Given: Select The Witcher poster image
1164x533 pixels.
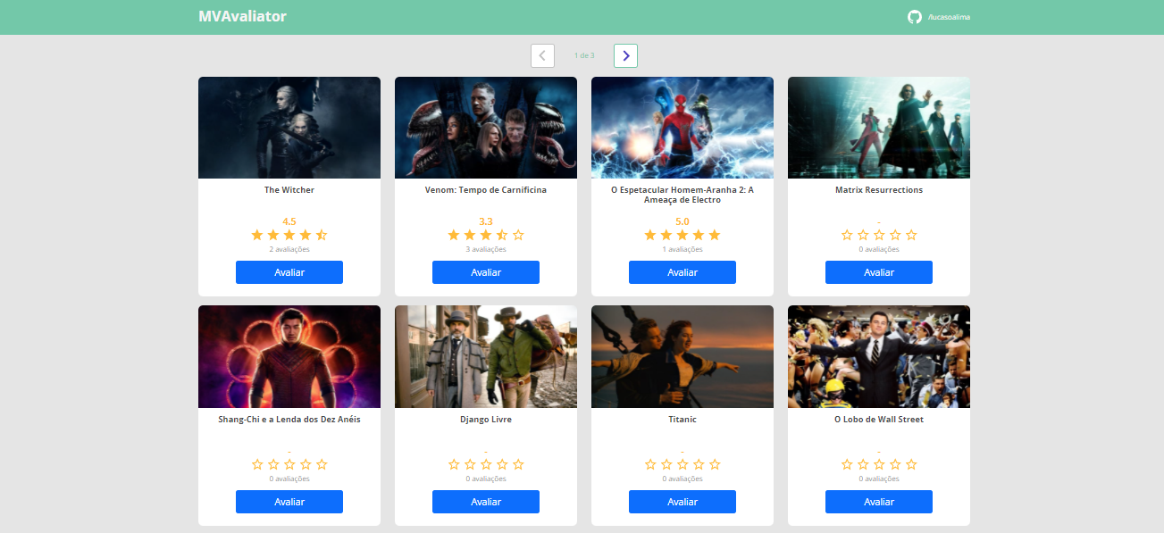Looking at the screenshot, I should point(289,128).
